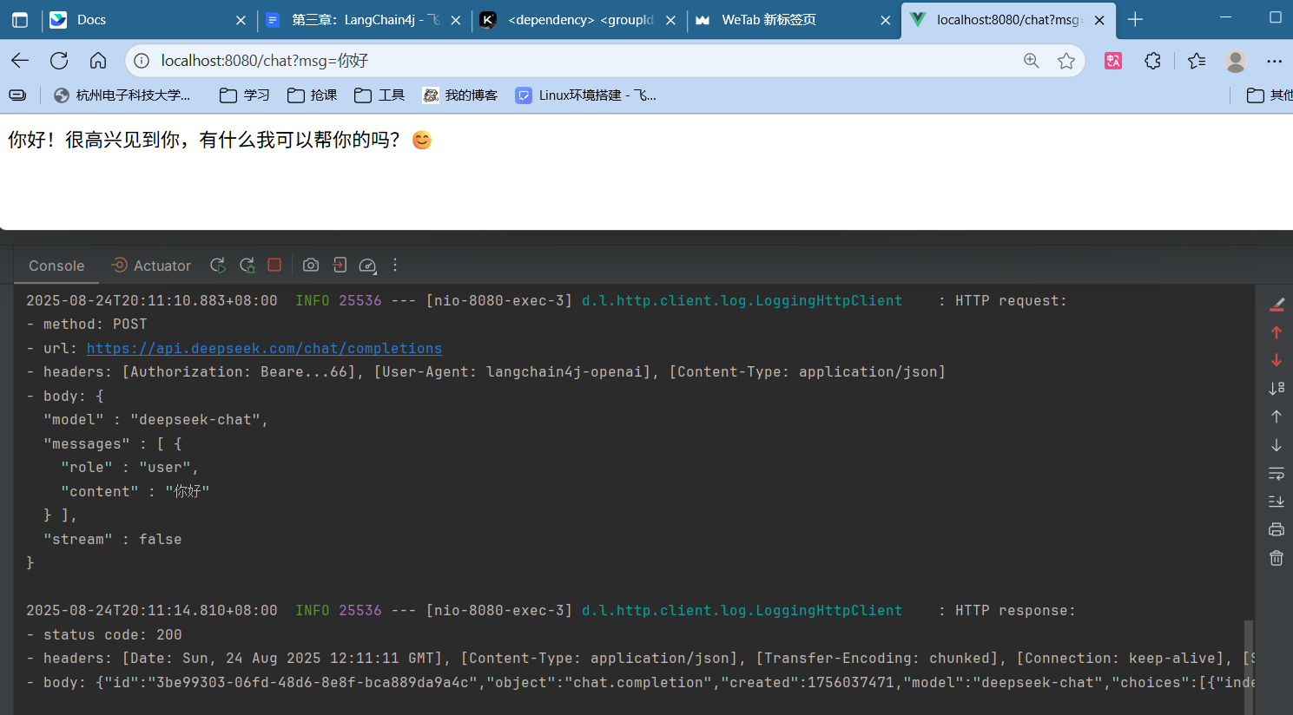Switch to the Console tab
Screen dimensions: 1293x715
point(56,266)
